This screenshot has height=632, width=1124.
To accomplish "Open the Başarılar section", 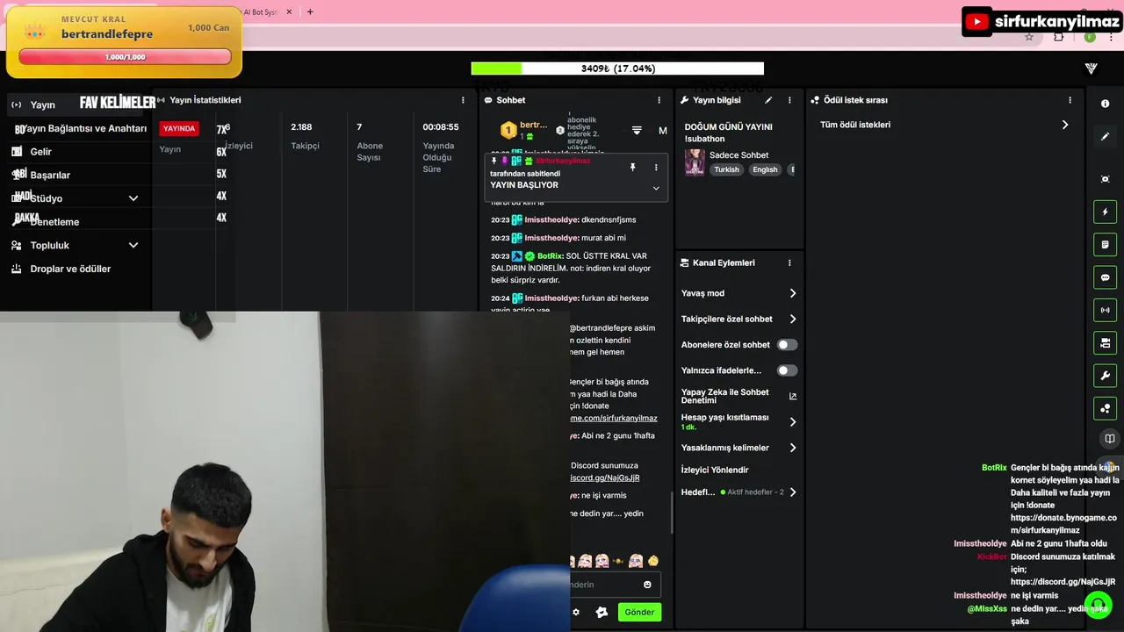I will 50,175.
